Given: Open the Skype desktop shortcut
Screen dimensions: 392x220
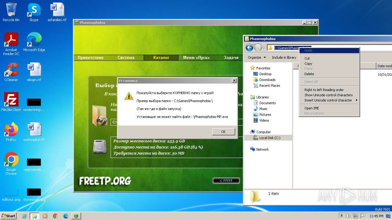Looking at the screenshot, I should [x=34, y=12].
